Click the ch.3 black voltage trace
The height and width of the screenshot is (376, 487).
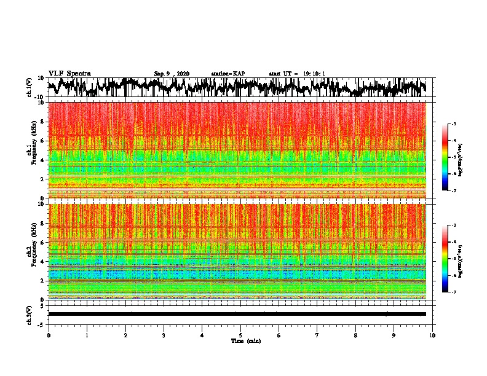pos(237,314)
